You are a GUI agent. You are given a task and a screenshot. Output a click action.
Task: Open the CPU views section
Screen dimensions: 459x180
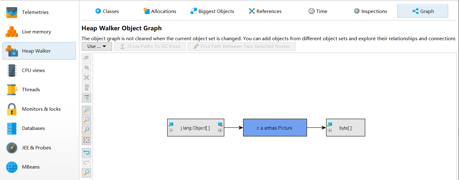[33, 70]
